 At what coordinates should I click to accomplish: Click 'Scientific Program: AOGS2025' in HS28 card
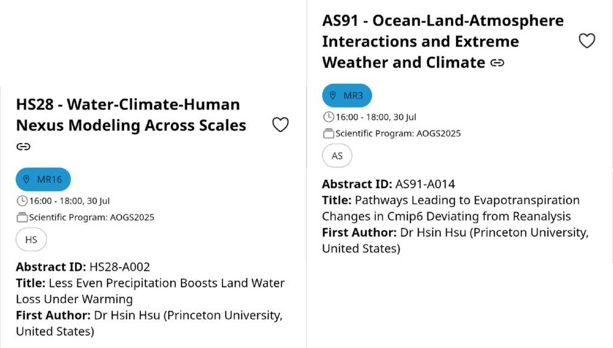[x=91, y=217]
